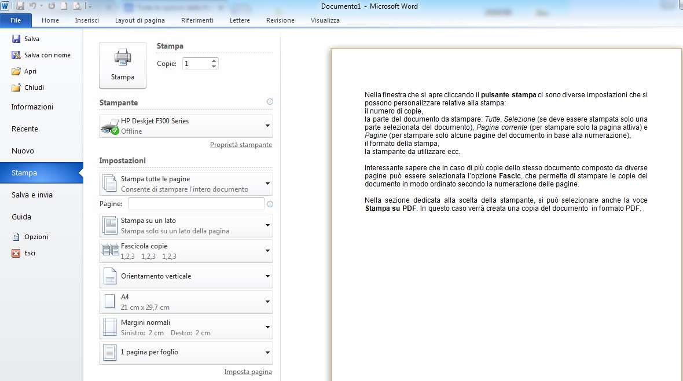Click the A4 paper sheet icon

pos(110,302)
